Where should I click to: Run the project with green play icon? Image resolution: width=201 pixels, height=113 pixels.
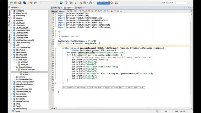(x=76, y=3)
